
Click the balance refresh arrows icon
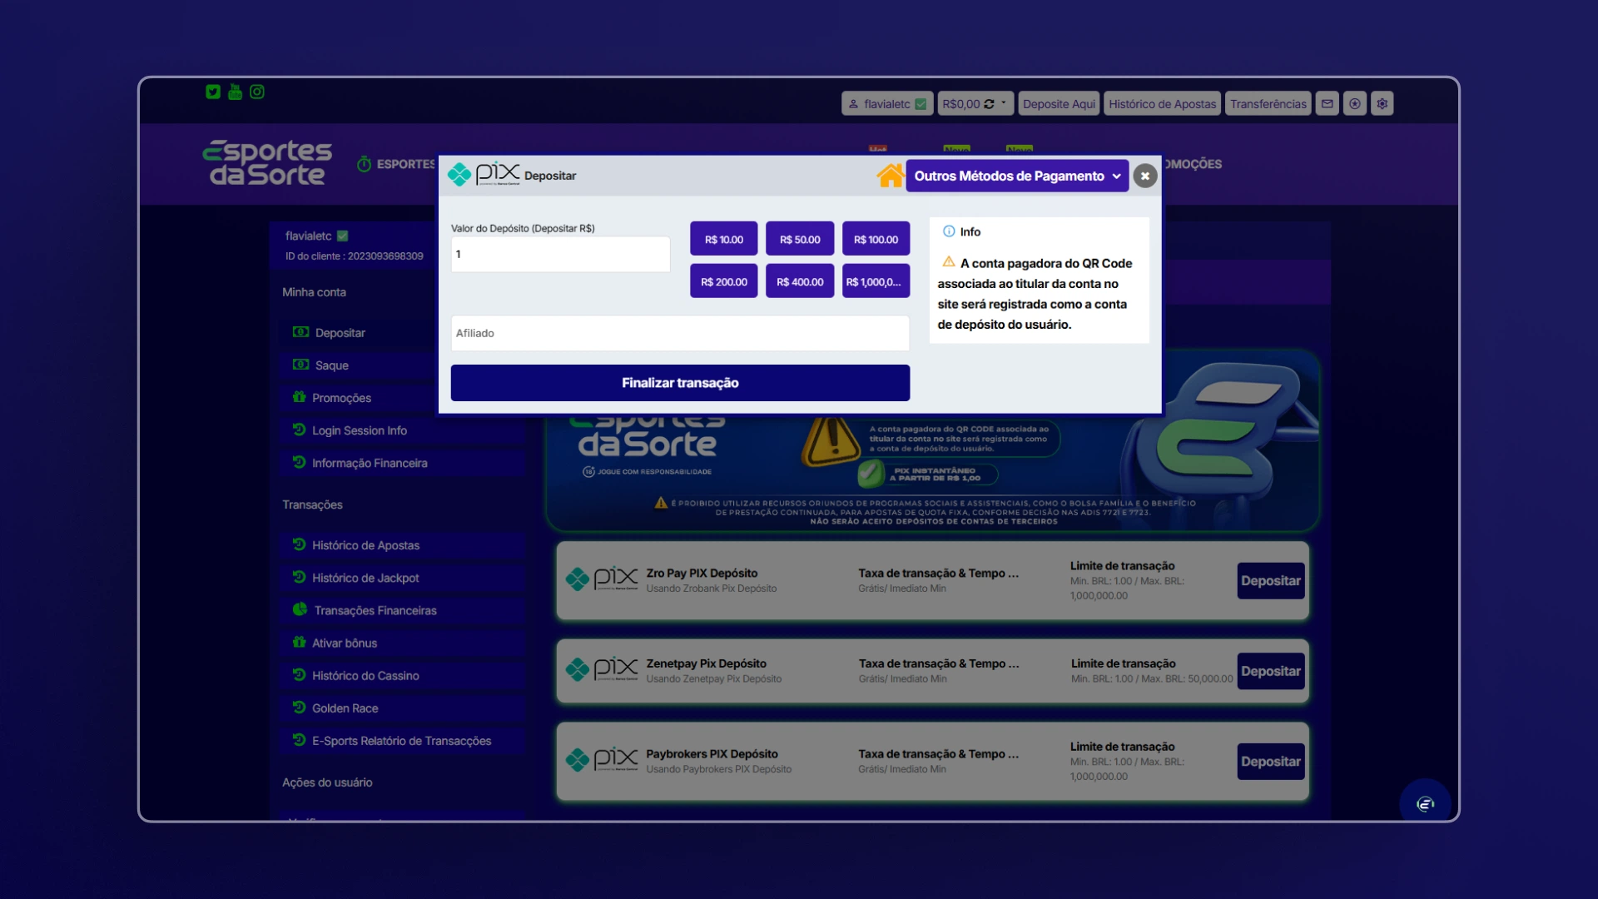coord(989,104)
